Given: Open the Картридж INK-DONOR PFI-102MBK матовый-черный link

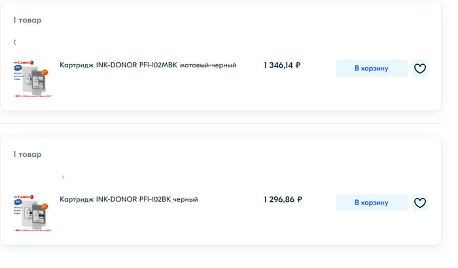Looking at the screenshot, I should (x=148, y=65).
